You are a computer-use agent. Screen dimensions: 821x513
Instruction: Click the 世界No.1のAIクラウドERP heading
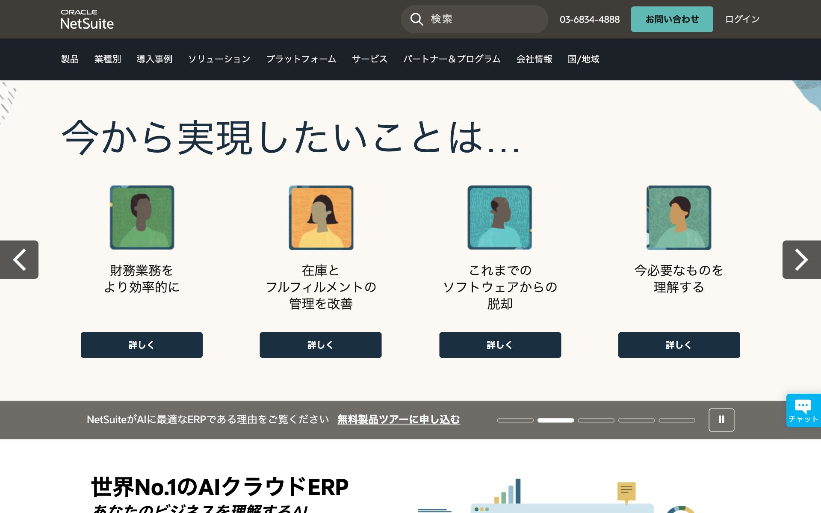click(220, 487)
